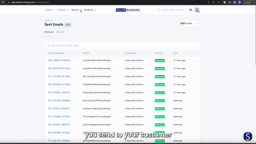Open row menu for order 701-1419358-0213048
The width and height of the screenshot is (256, 144).
click(x=195, y=76)
